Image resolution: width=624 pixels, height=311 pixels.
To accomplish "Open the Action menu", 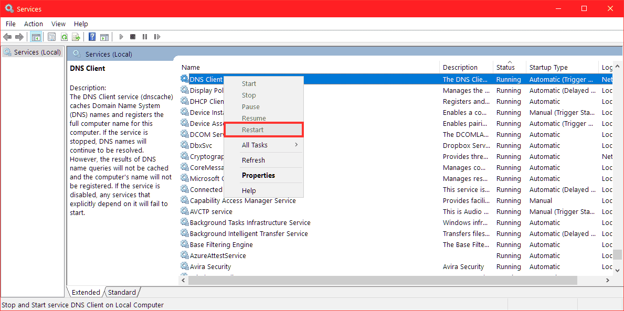I will point(33,24).
